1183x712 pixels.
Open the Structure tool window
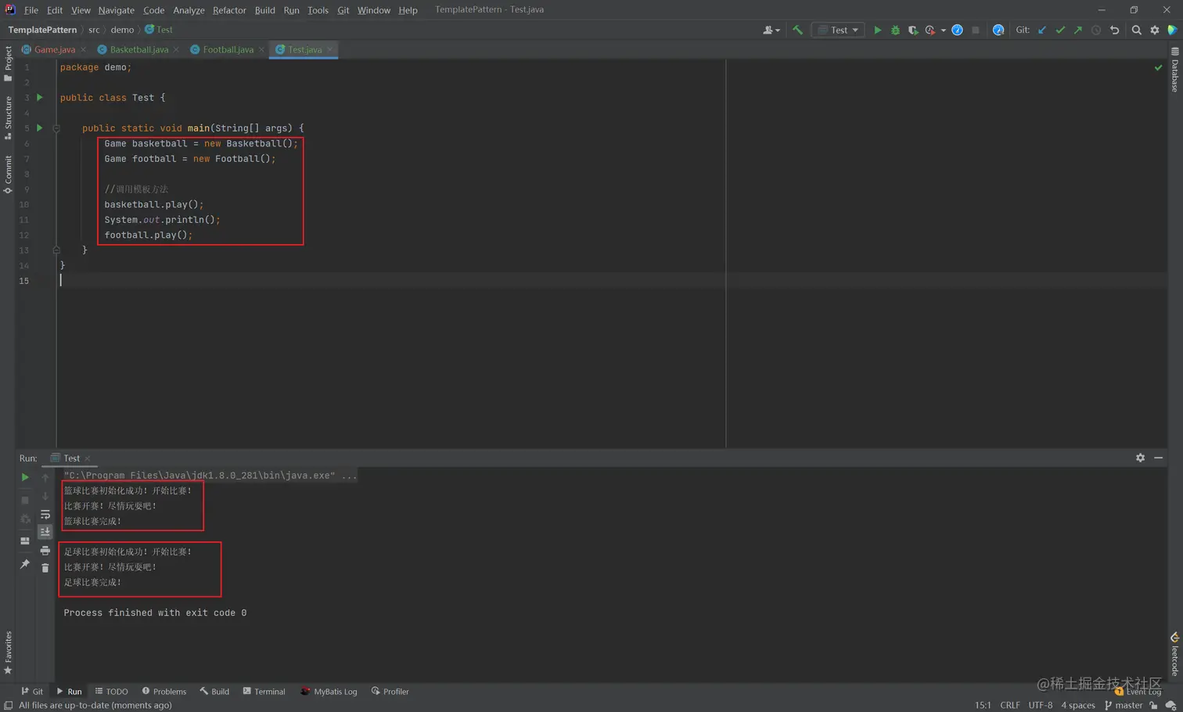(x=8, y=117)
